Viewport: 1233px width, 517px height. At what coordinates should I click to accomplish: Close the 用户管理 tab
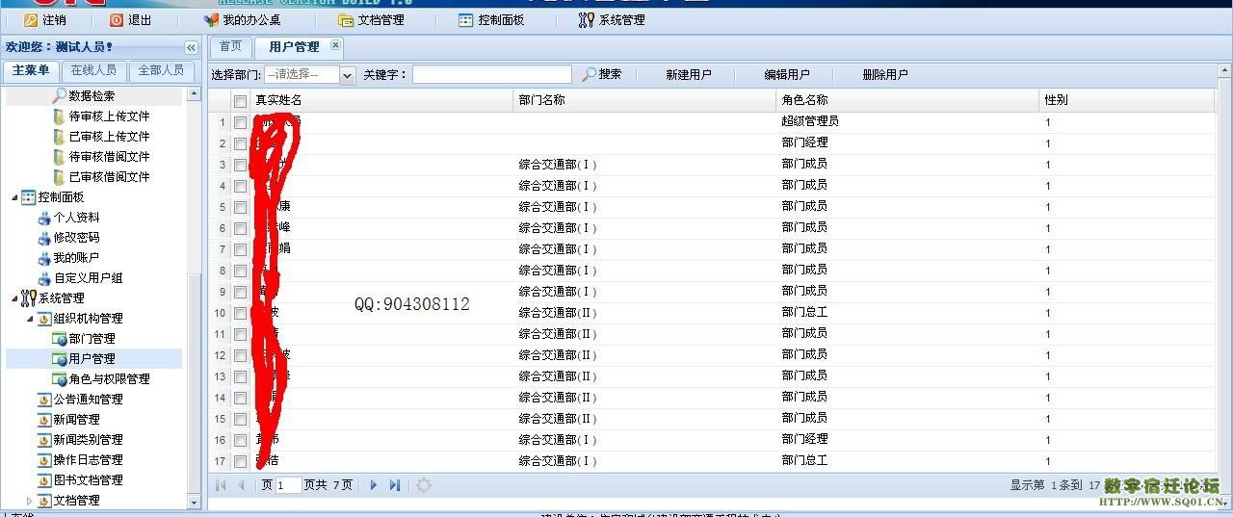point(335,45)
